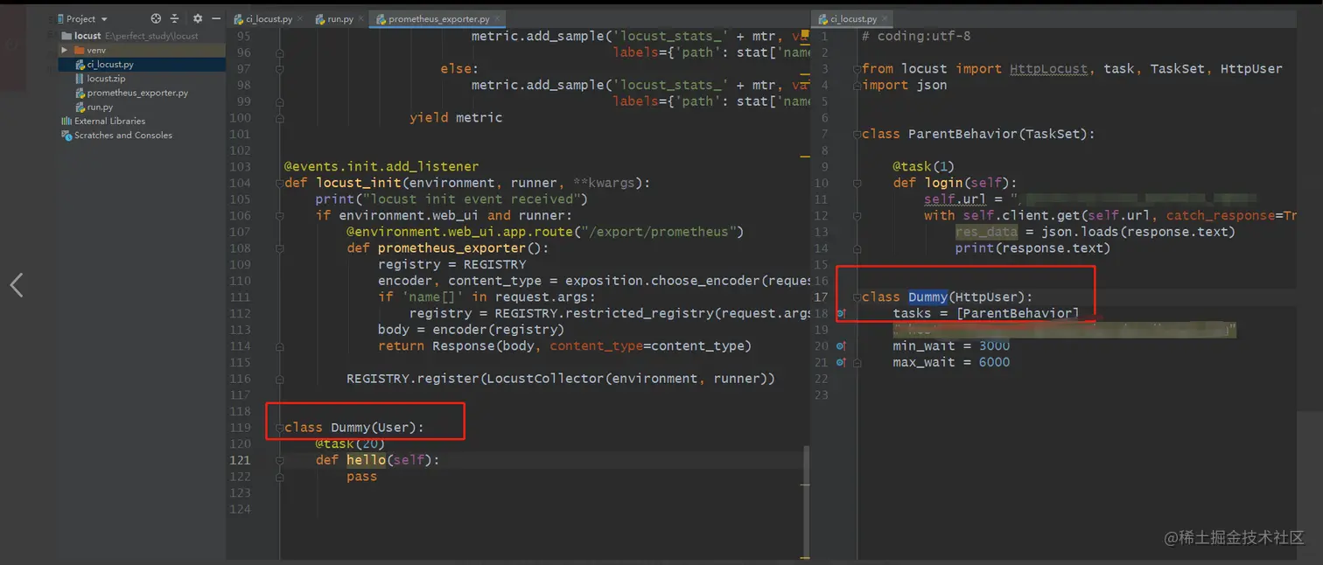Click 'max_wait = 6000' line
Image resolution: width=1323 pixels, height=565 pixels.
click(x=951, y=362)
